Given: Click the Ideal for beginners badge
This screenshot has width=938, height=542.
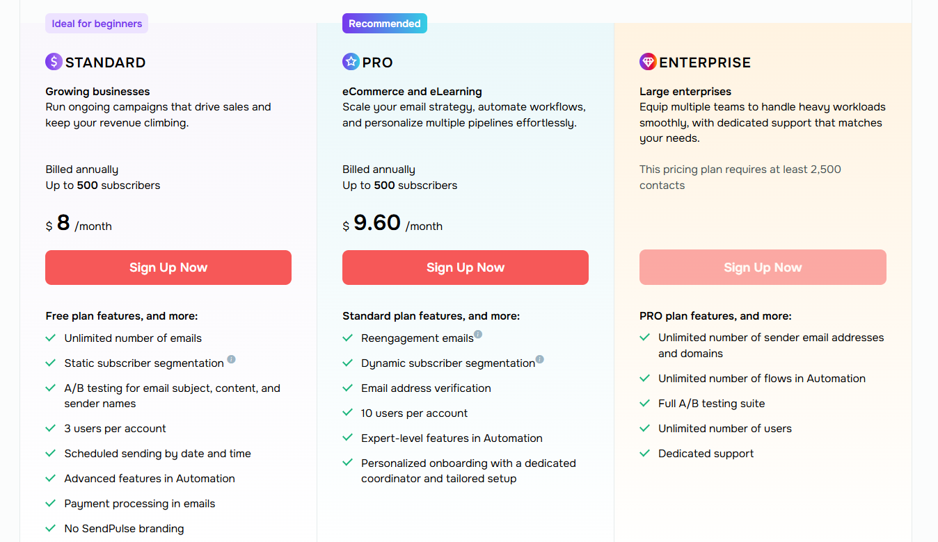Looking at the screenshot, I should click(x=97, y=24).
